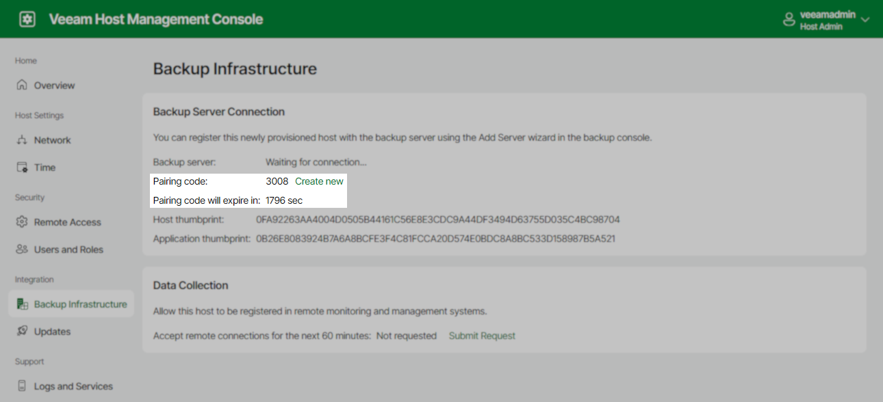Select the Users and Roles people icon
This screenshot has width=883, height=402.
coord(21,249)
